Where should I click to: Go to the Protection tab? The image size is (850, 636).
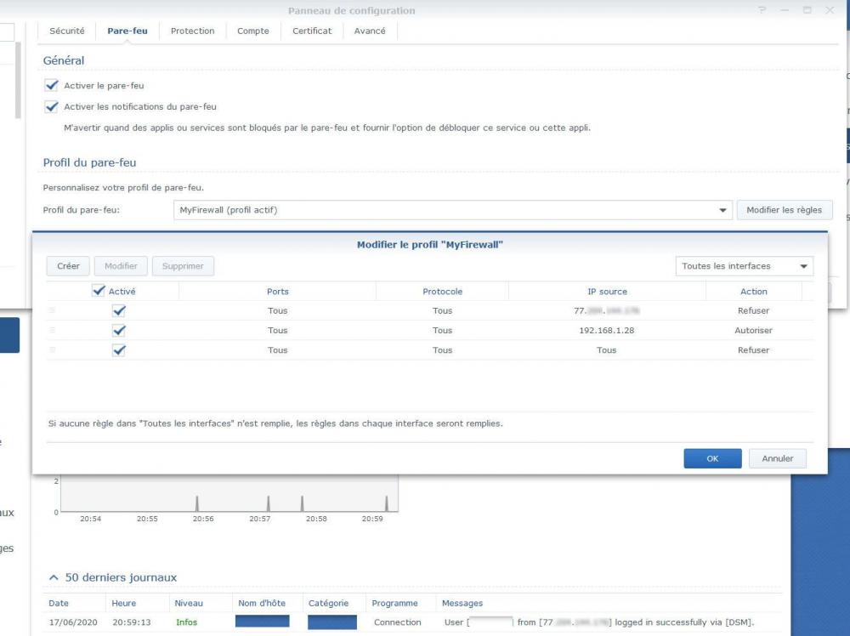192,31
